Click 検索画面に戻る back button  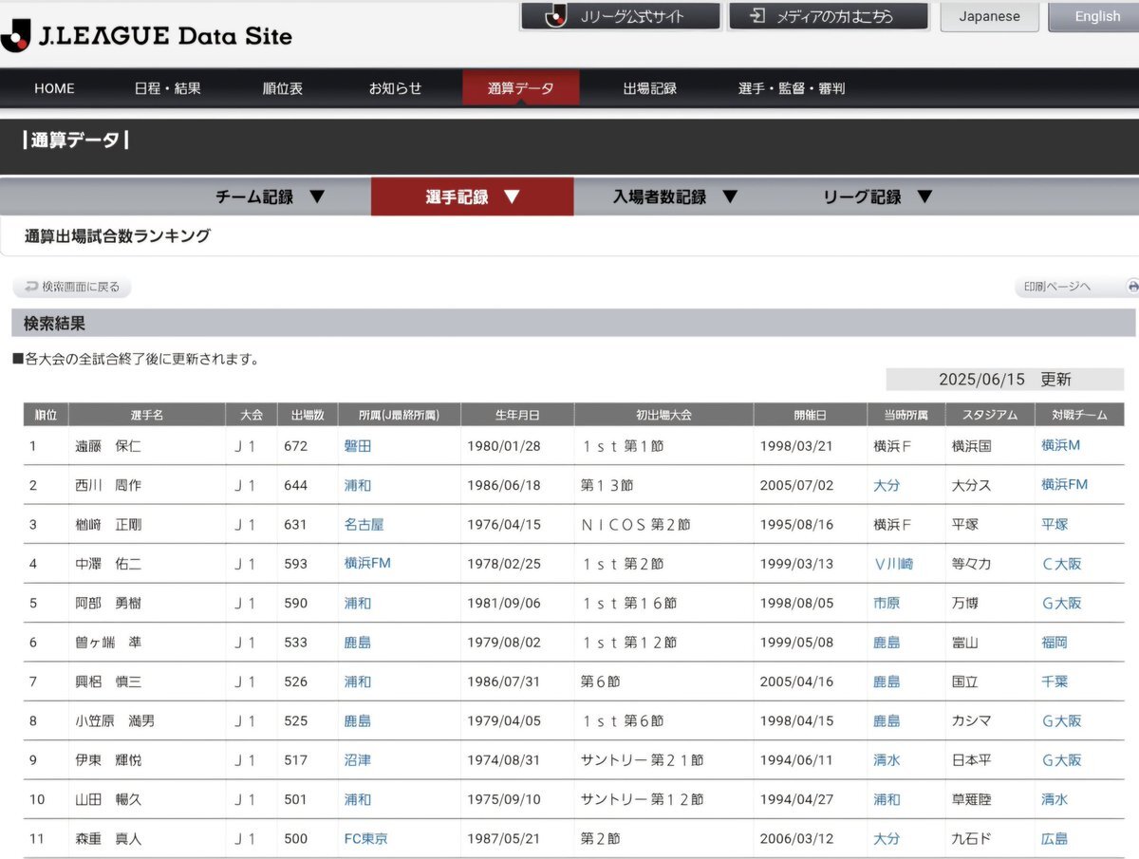tap(73, 287)
